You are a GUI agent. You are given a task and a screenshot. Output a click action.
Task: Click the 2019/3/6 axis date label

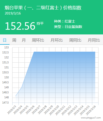coord(30,110)
